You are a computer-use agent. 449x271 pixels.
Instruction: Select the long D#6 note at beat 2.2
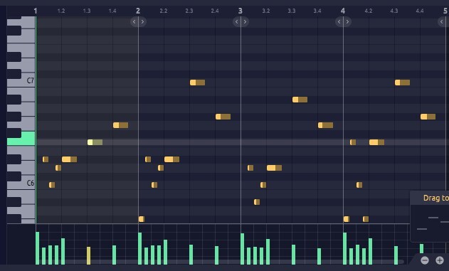pos(171,159)
